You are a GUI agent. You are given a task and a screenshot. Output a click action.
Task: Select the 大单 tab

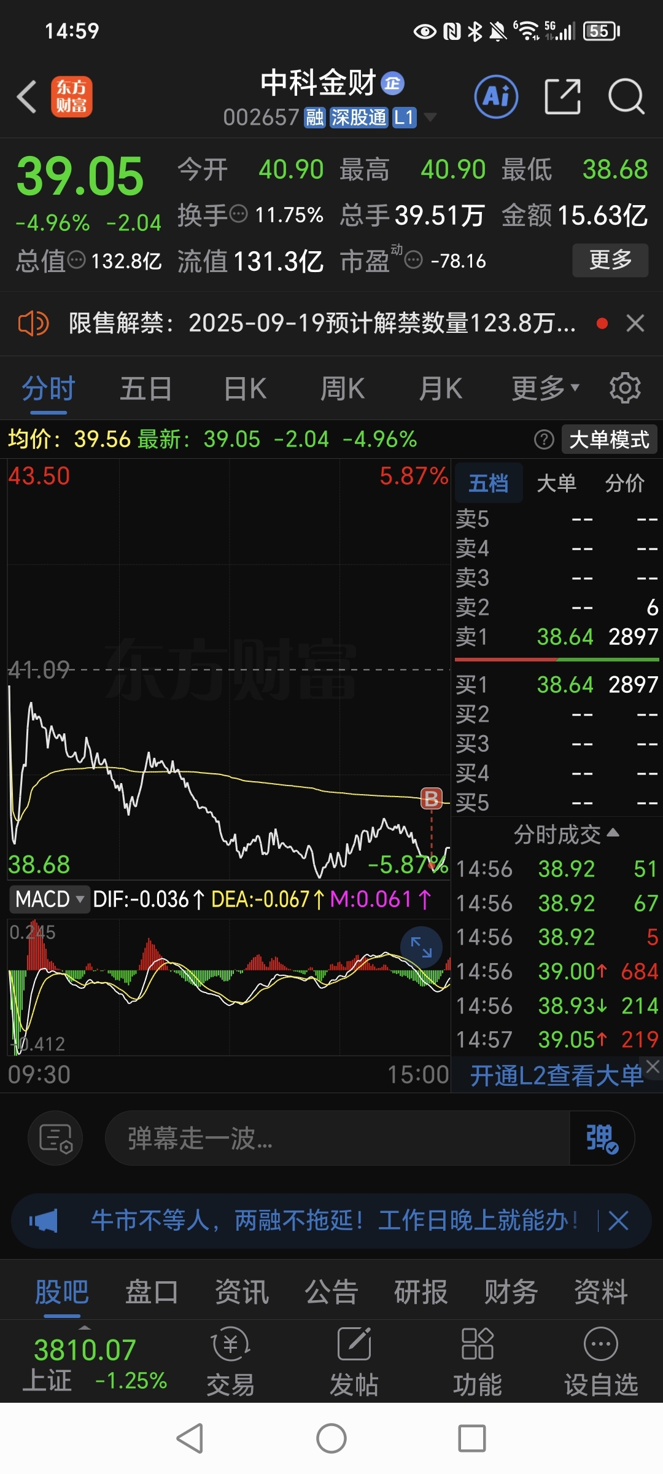click(x=556, y=483)
